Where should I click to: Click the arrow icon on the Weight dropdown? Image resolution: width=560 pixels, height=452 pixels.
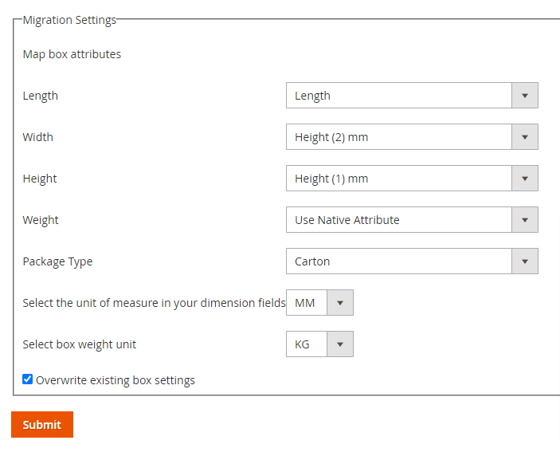524,220
